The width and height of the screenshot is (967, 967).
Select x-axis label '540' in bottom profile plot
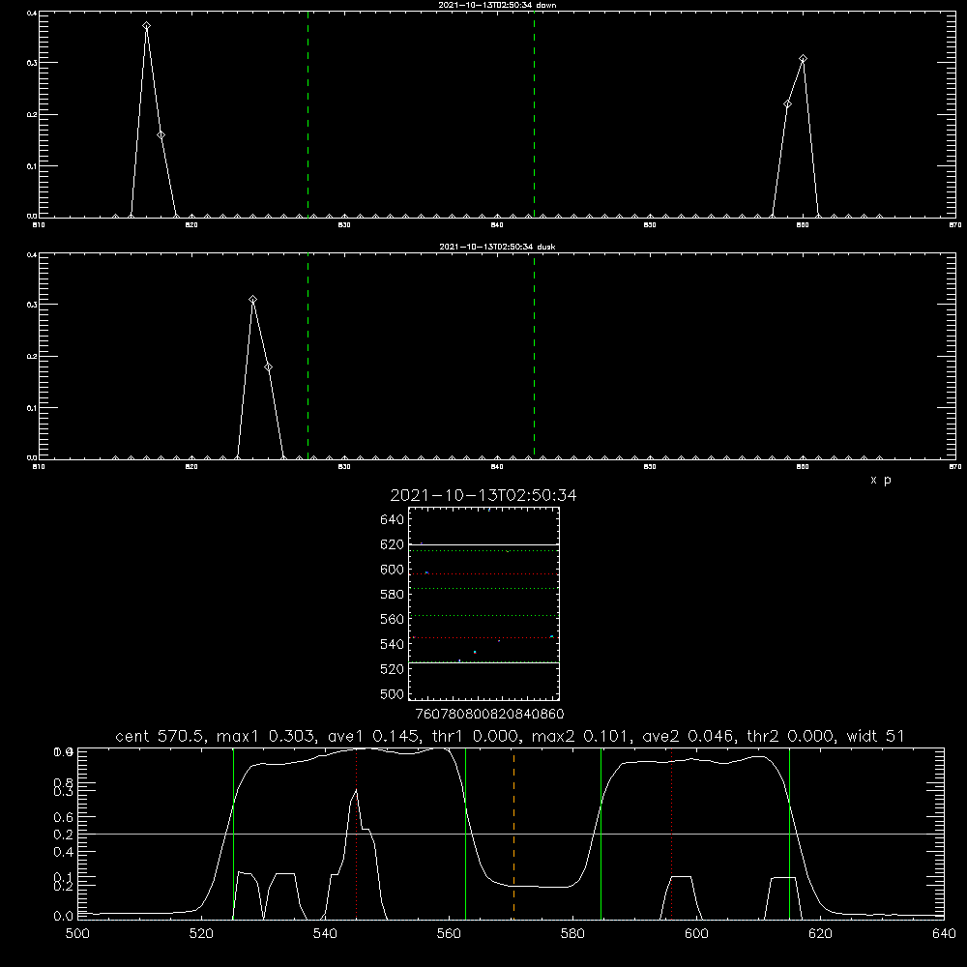[325, 934]
